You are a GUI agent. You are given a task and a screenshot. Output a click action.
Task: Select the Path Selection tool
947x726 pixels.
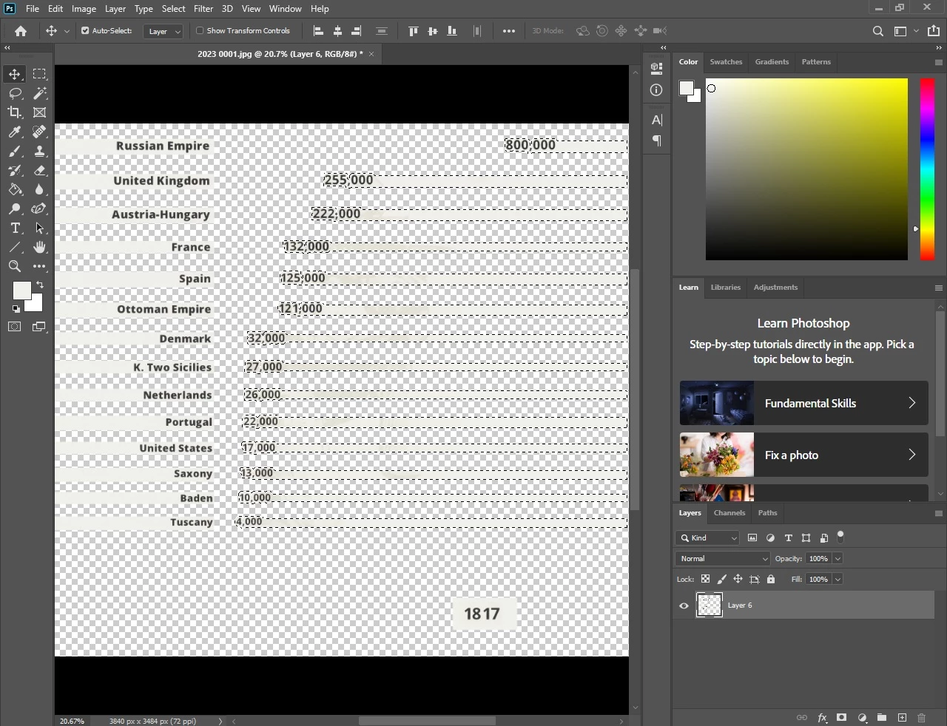(x=40, y=228)
